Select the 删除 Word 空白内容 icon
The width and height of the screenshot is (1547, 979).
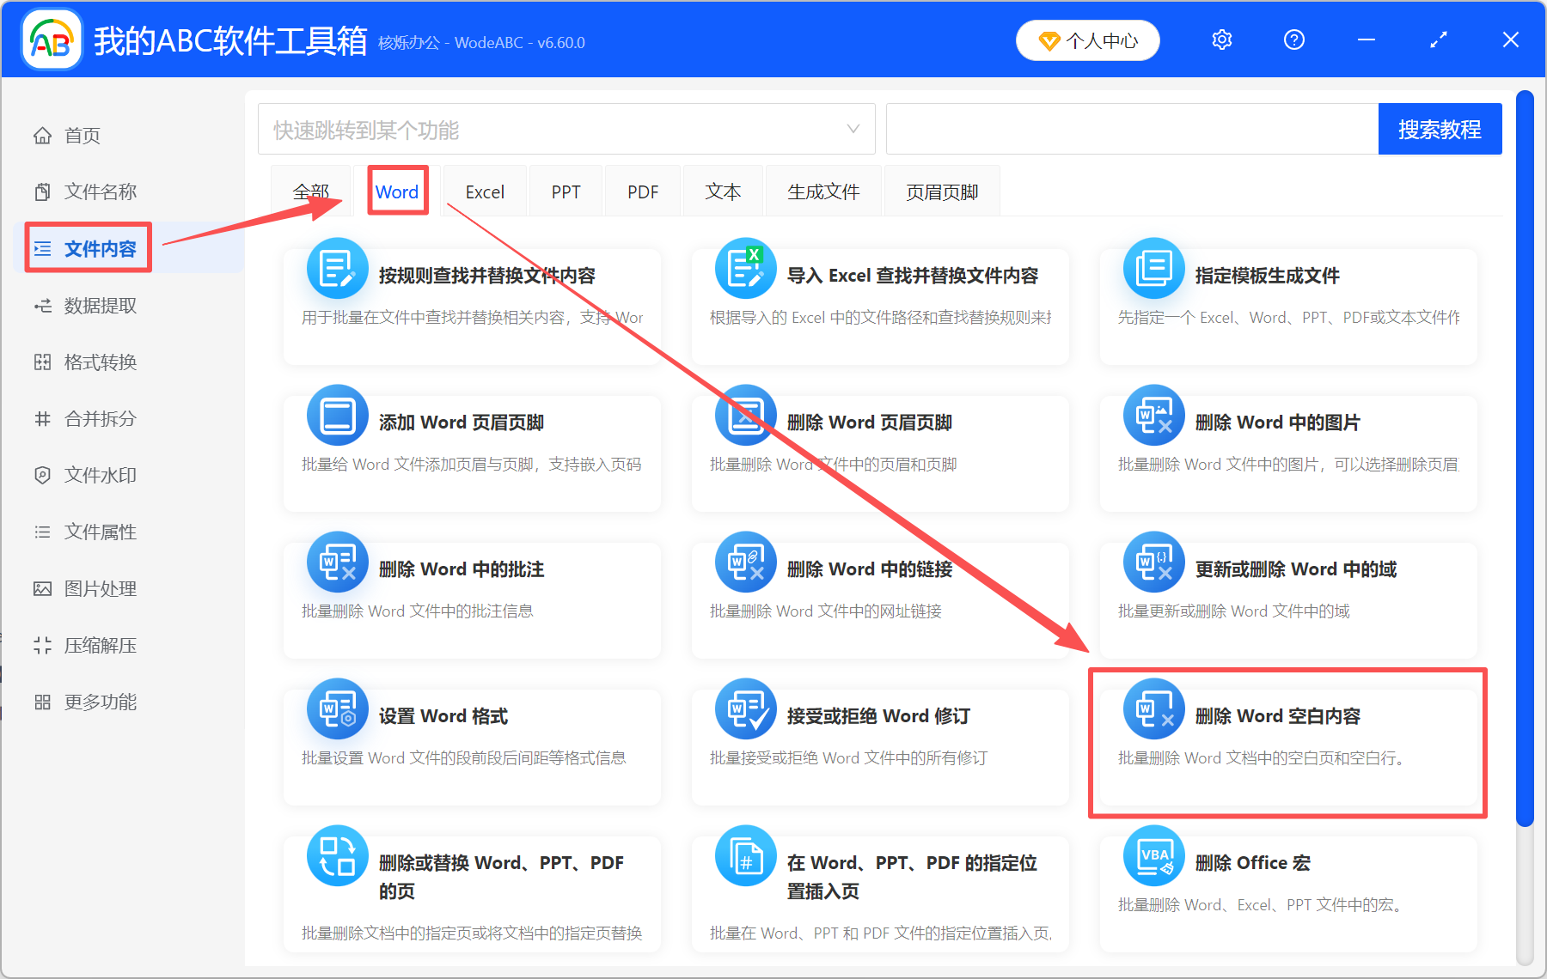(x=1153, y=709)
